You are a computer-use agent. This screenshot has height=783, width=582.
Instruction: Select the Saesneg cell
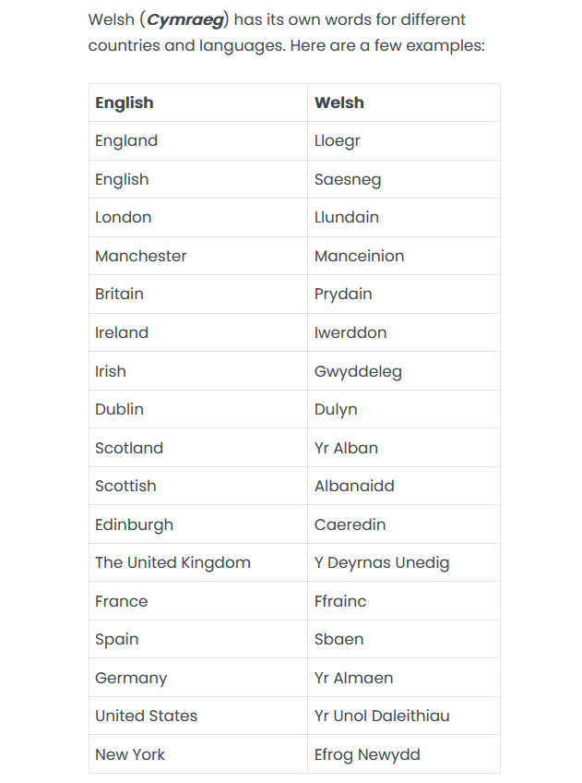348,180
